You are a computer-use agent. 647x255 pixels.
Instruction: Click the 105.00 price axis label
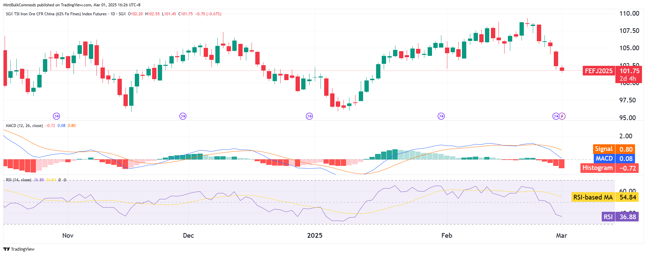(629, 48)
